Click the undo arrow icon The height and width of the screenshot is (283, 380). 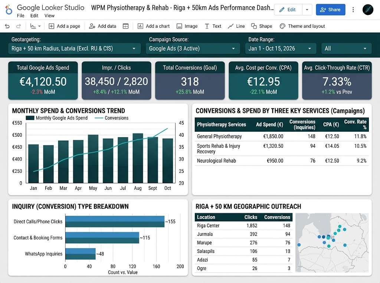[7, 26]
